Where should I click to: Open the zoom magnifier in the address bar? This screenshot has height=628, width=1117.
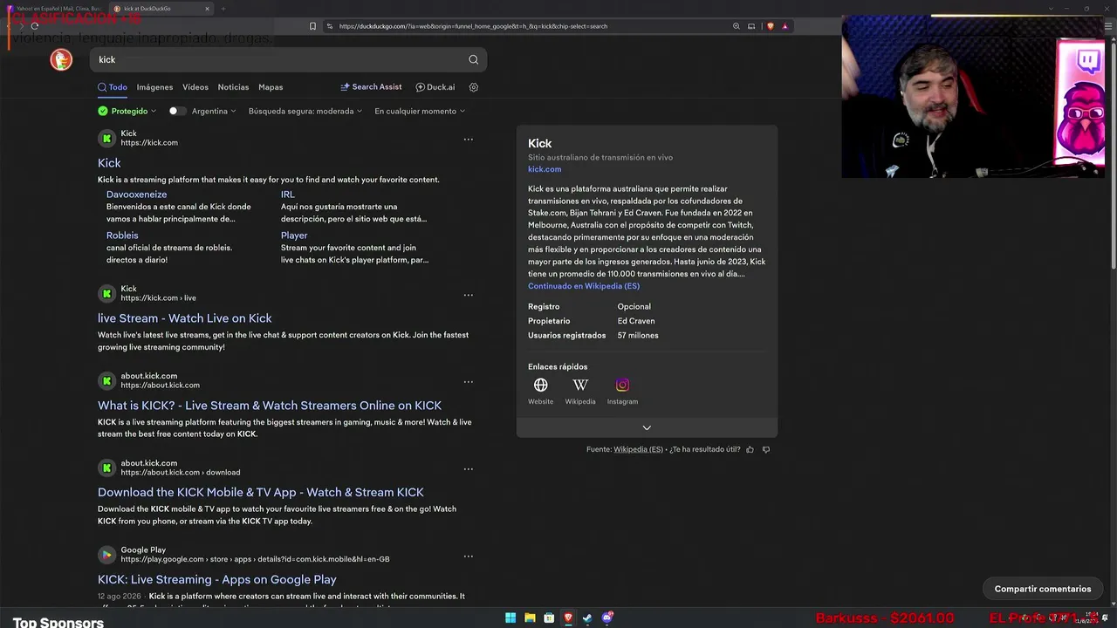click(x=737, y=26)
